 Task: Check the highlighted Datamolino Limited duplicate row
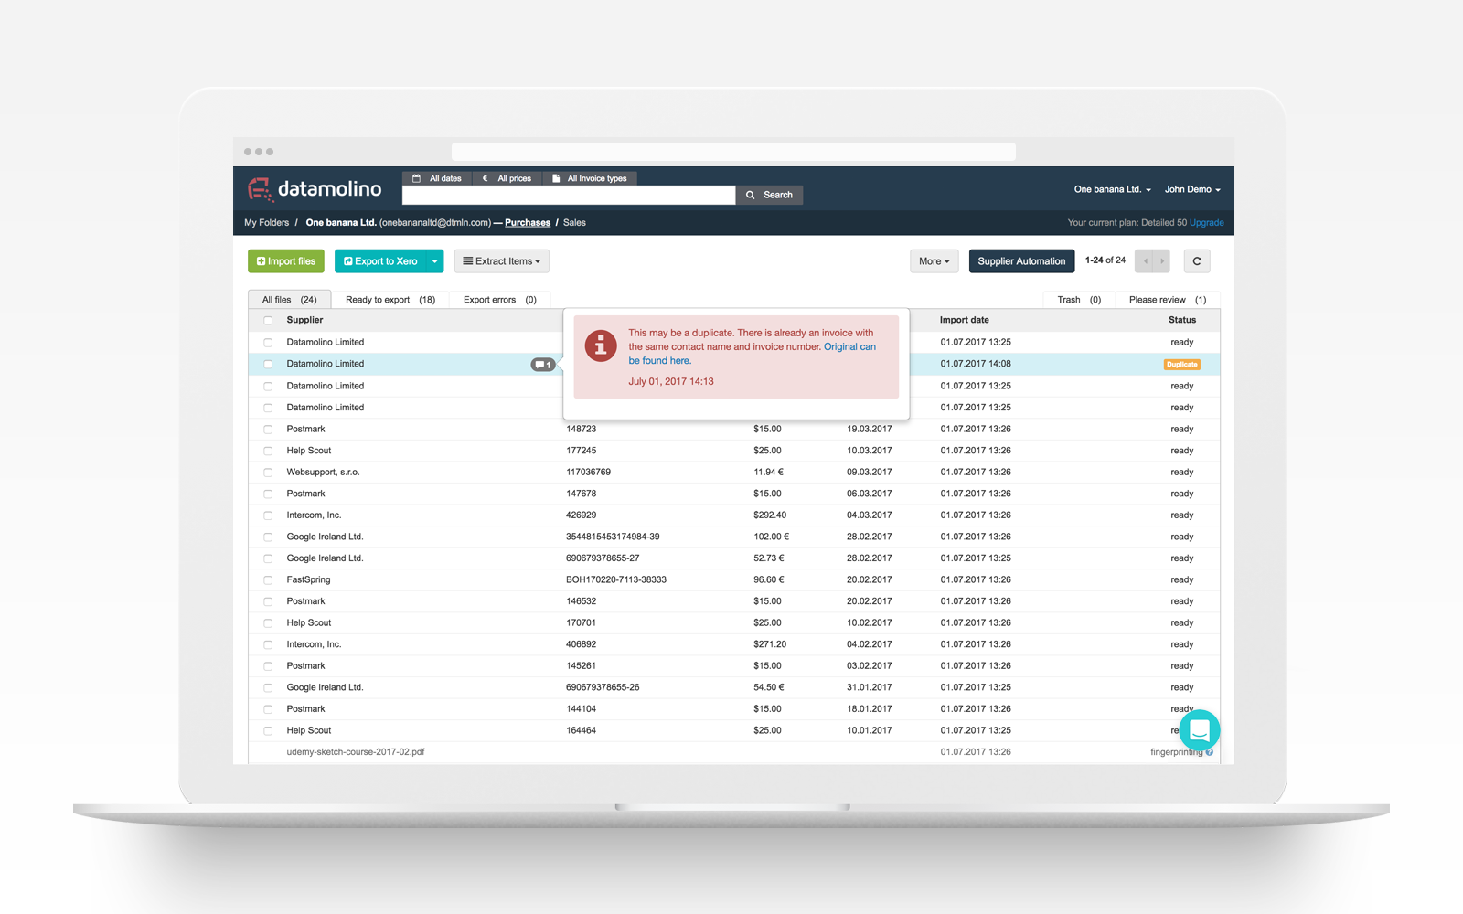268,364
